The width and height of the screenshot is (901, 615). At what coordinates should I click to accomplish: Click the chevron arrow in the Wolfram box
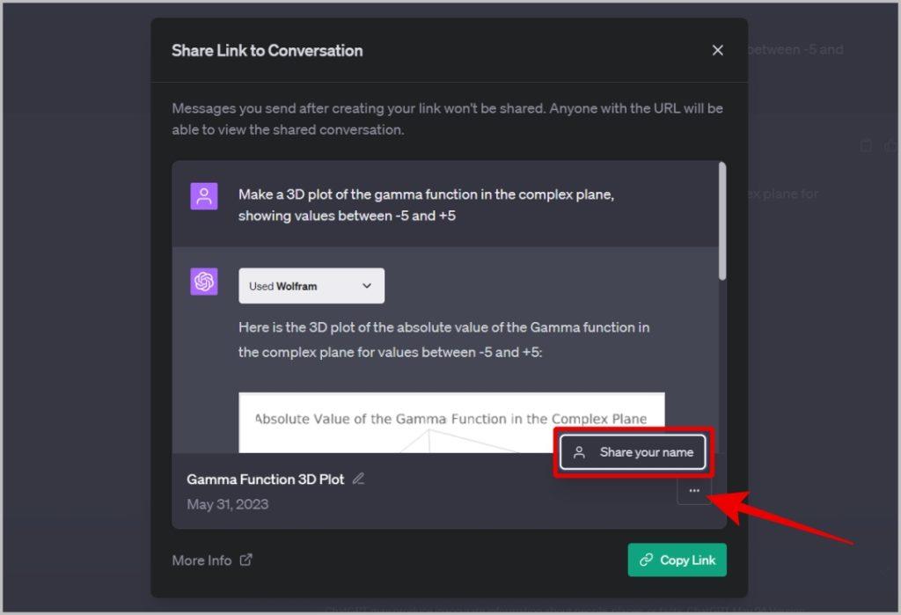pyautogui.click(x=367, y=286)
